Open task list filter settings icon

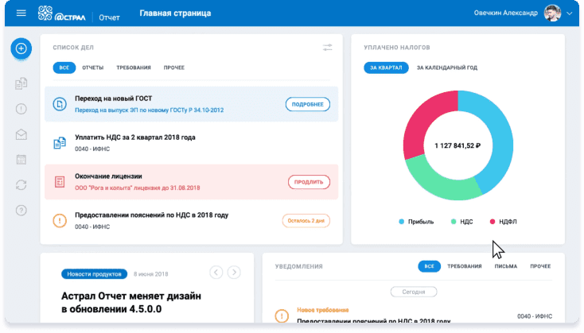point(327,47)
